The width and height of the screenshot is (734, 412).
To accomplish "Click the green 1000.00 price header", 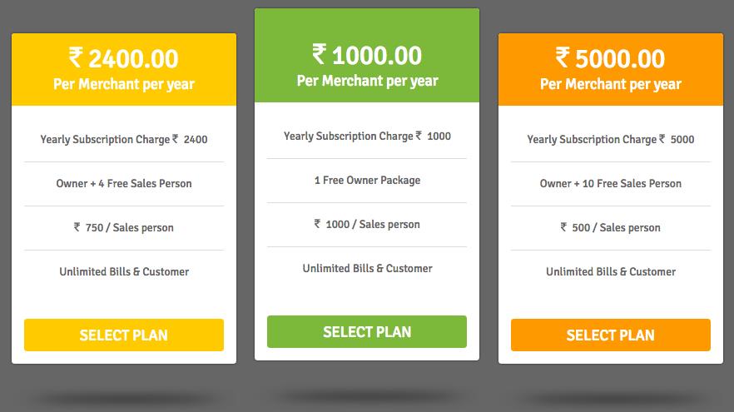I will [x=366, y=55].
